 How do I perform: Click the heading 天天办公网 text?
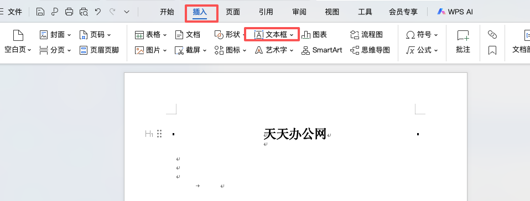click(295, 134)
